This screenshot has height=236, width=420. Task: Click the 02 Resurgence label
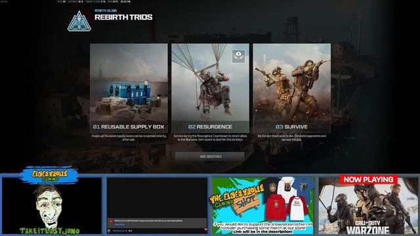click(210, 127)
